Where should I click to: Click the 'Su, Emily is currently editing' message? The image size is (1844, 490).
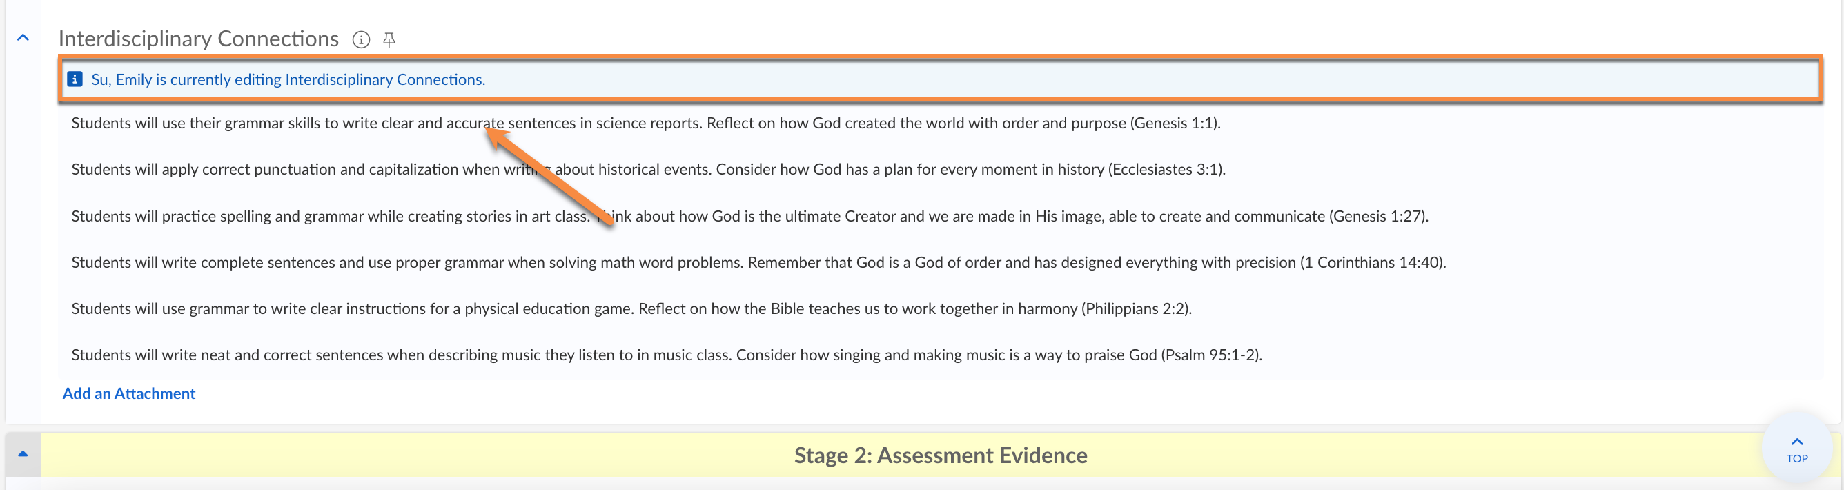(x=288, y=79)
